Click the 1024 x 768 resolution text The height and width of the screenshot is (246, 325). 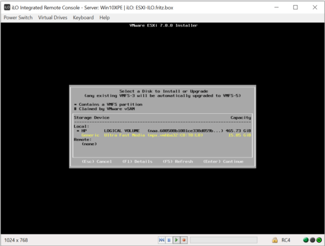coord(16,240)
